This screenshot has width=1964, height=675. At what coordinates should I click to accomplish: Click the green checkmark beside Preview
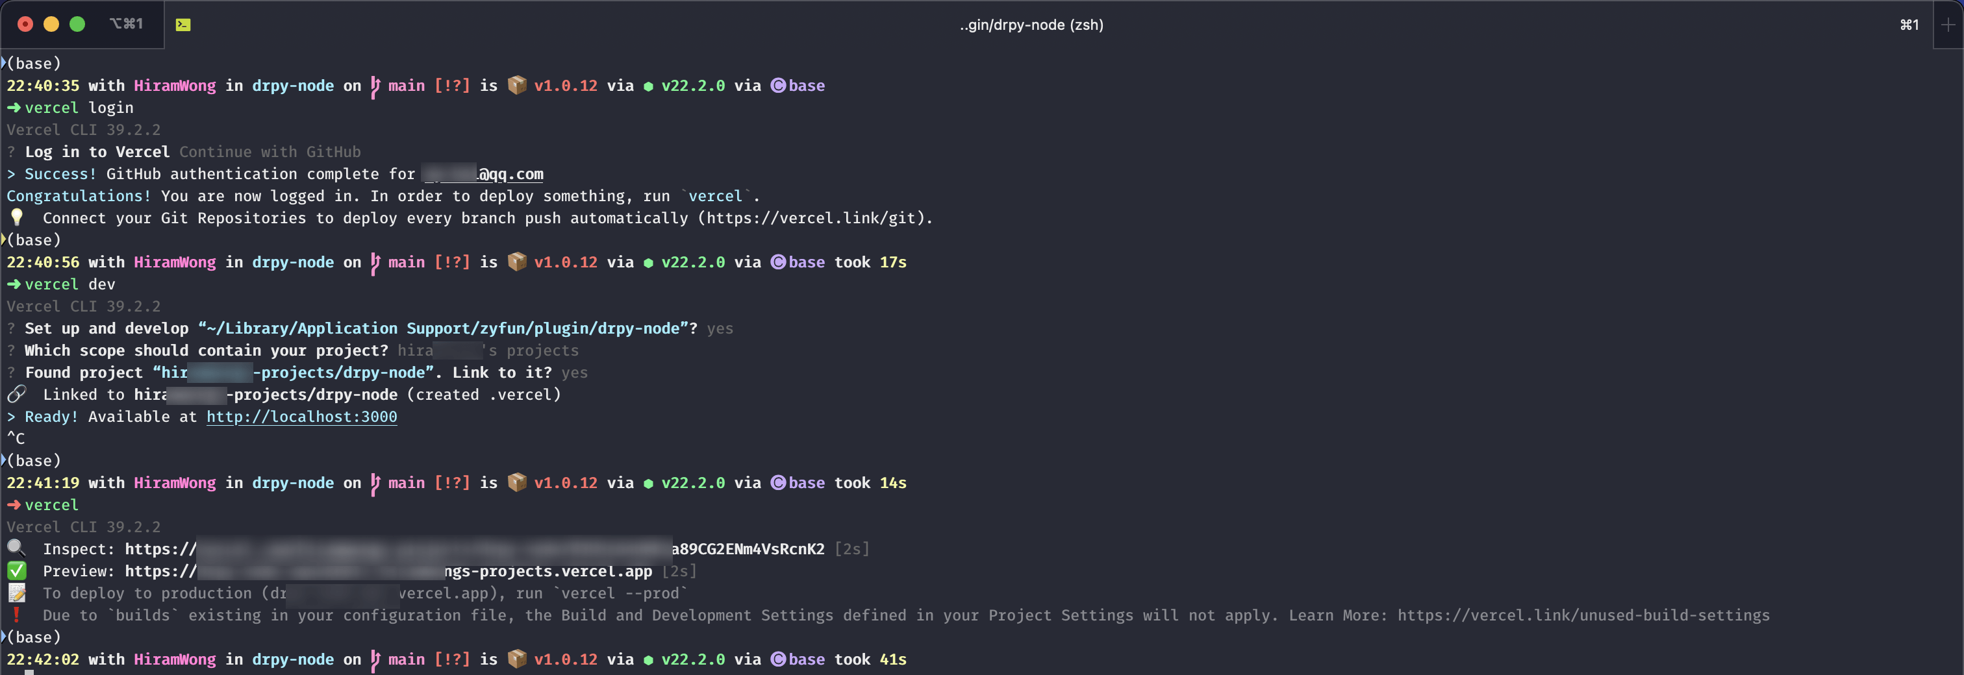coord(16,571)
